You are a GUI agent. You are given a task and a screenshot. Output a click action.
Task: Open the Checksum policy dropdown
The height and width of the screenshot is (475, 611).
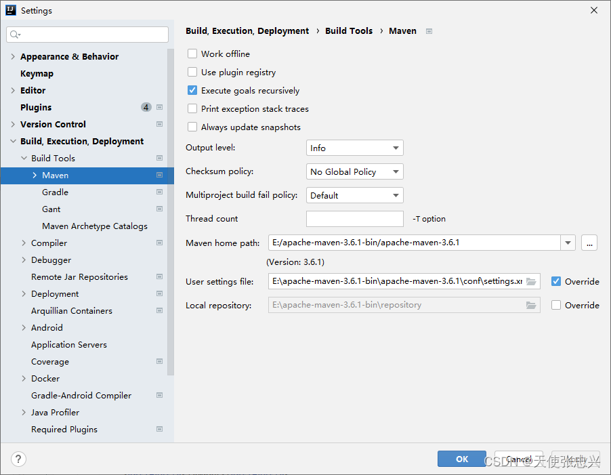[354, 171]
